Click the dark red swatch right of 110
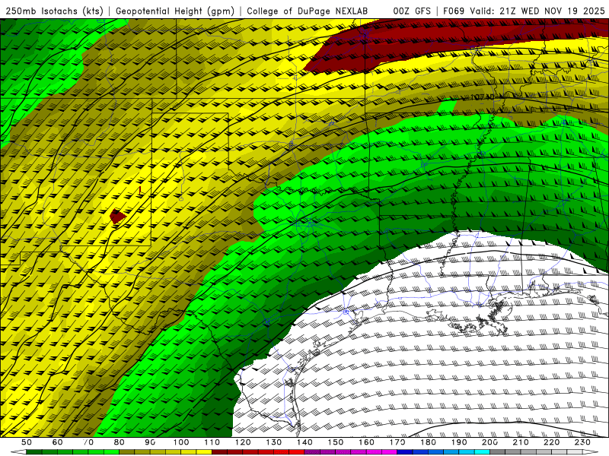609x456 pixels. 220,452
